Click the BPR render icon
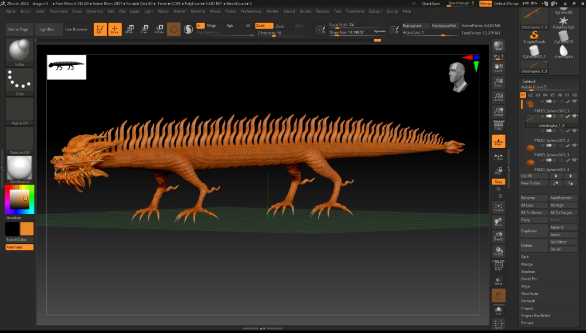Viewport: 586px width, 333px height. pos(499,46)
